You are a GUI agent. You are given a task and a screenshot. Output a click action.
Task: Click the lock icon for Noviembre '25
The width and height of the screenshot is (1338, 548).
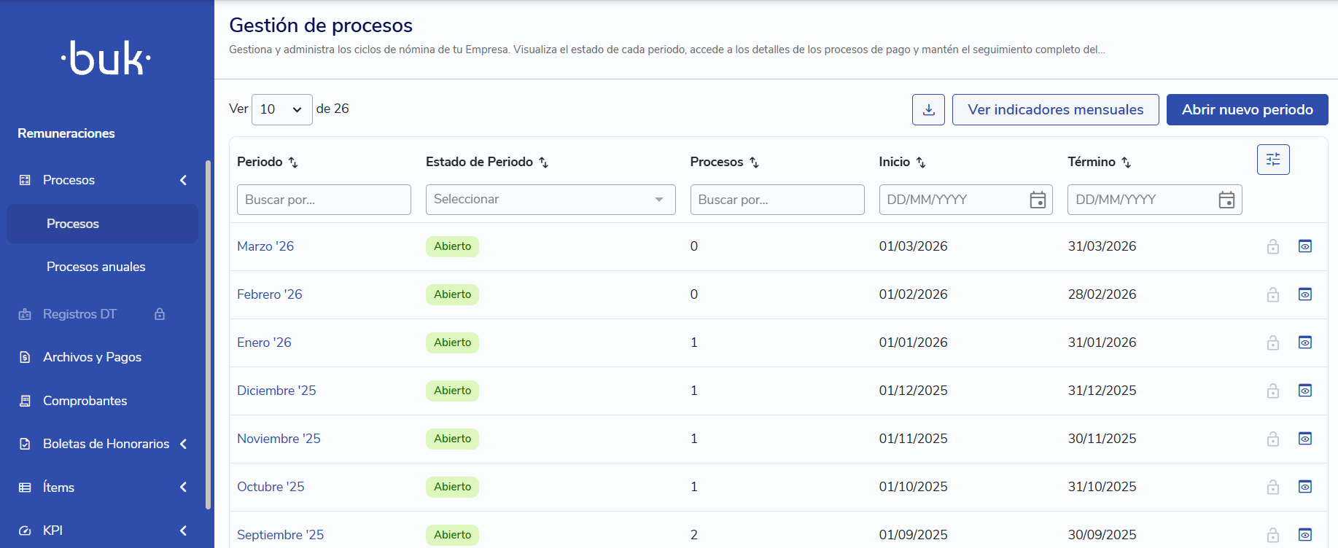pos(1273,439)
